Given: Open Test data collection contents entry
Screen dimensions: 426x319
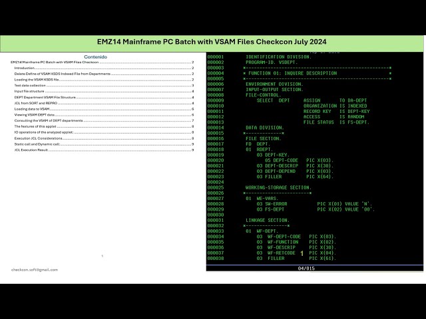Looking at the screenshot, I should coord(104,86).
